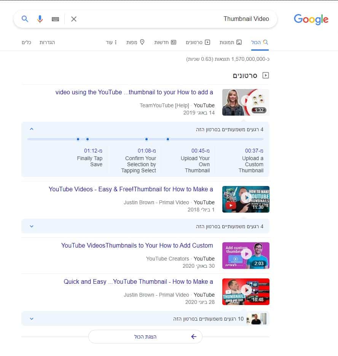Jump to timeline marker at 00:45
This screenshot has width=338, height=356.
[147, 139]
